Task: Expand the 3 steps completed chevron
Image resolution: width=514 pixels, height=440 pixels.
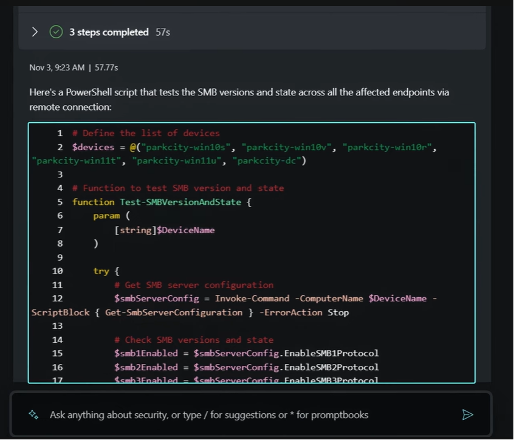Action: pyautogui.click(x=35, y=32)
